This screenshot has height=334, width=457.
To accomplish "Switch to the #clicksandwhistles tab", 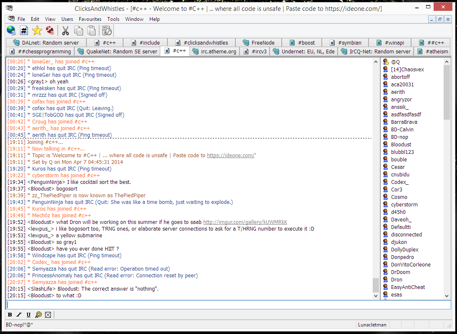I will (x=201, y=43).
